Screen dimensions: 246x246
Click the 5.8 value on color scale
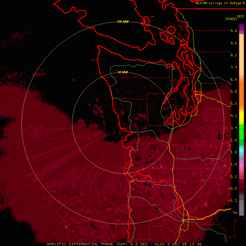coord(234,92)
